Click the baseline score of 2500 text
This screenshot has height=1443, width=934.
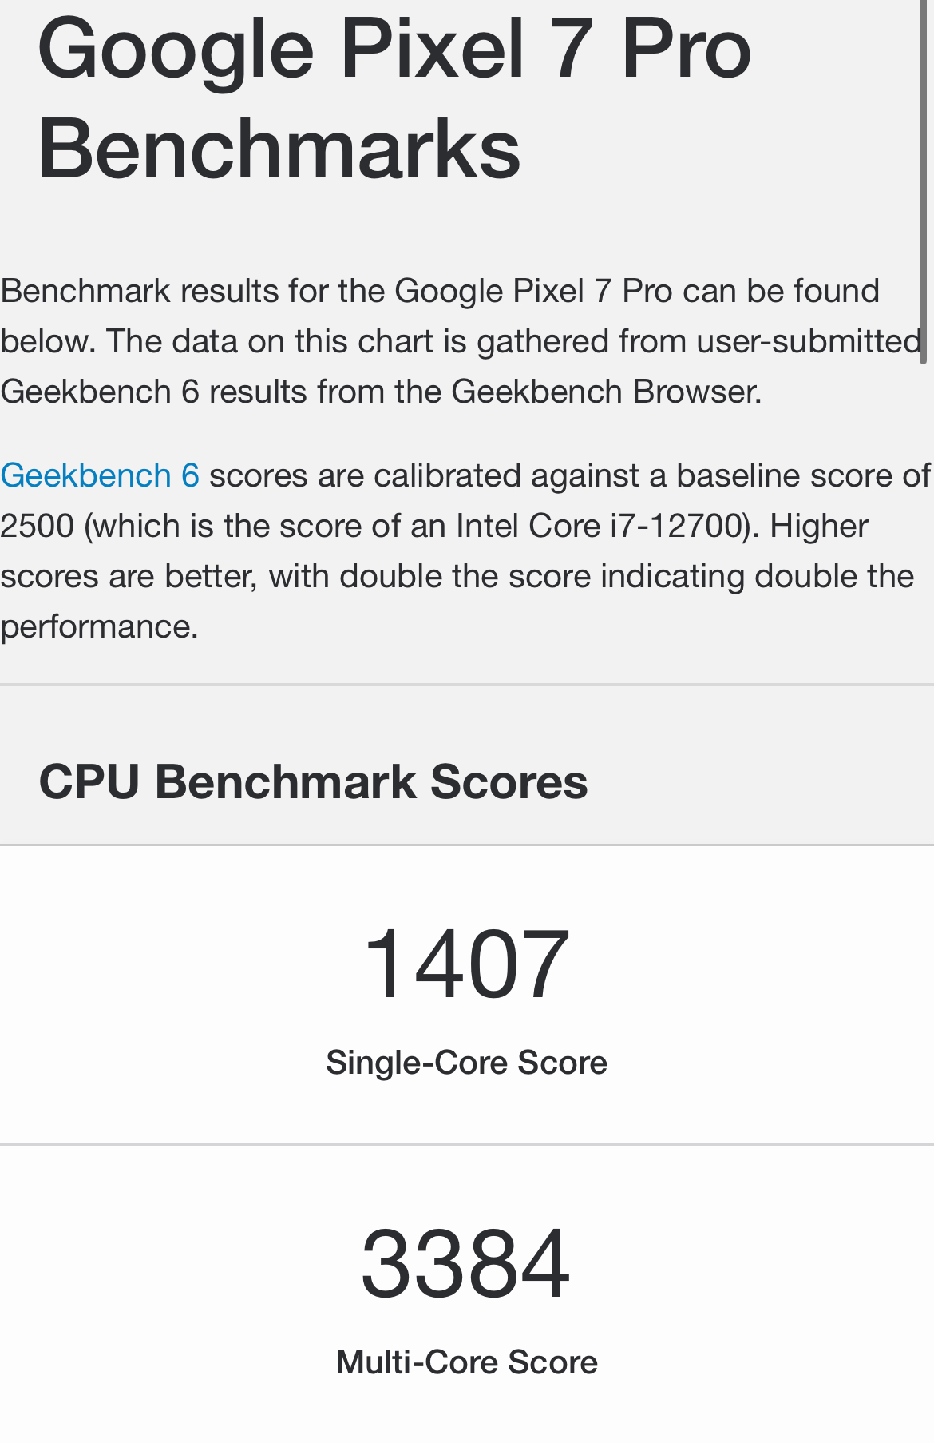coord(465,500)
